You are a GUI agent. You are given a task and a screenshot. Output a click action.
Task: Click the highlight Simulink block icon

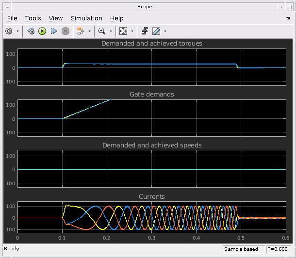[x=80, y=31]
